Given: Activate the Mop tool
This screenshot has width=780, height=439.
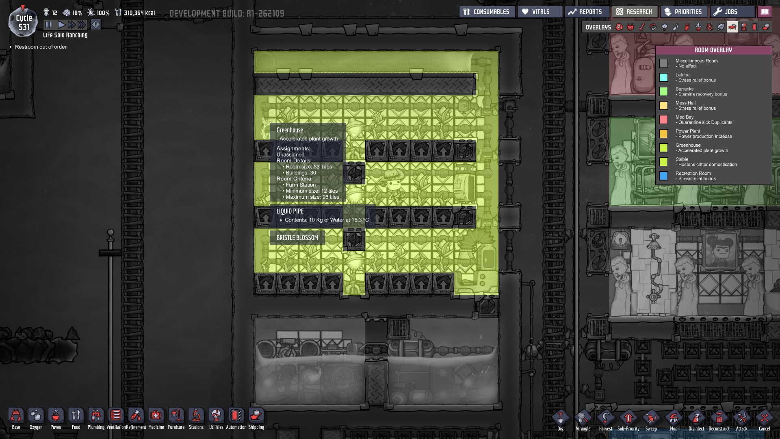Looking at the screenshot, I should (x=674, y=418).
